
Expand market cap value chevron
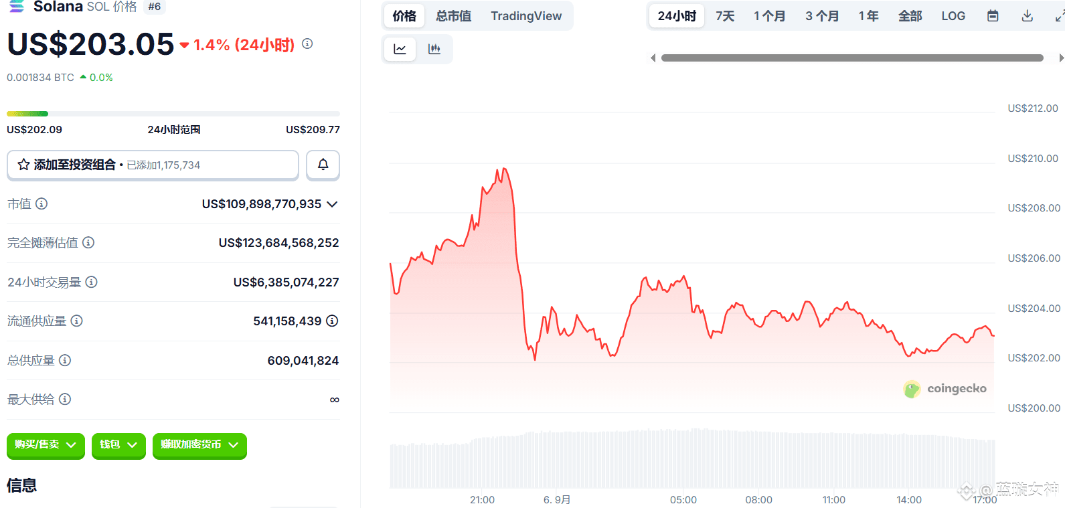click(332, 204)
